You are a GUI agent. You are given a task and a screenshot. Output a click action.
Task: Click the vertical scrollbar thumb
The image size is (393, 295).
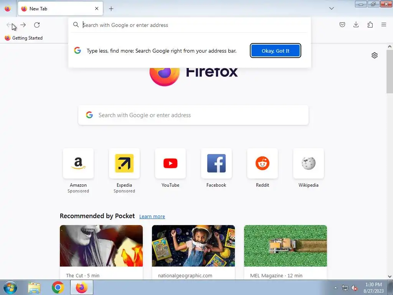point(390,71)
